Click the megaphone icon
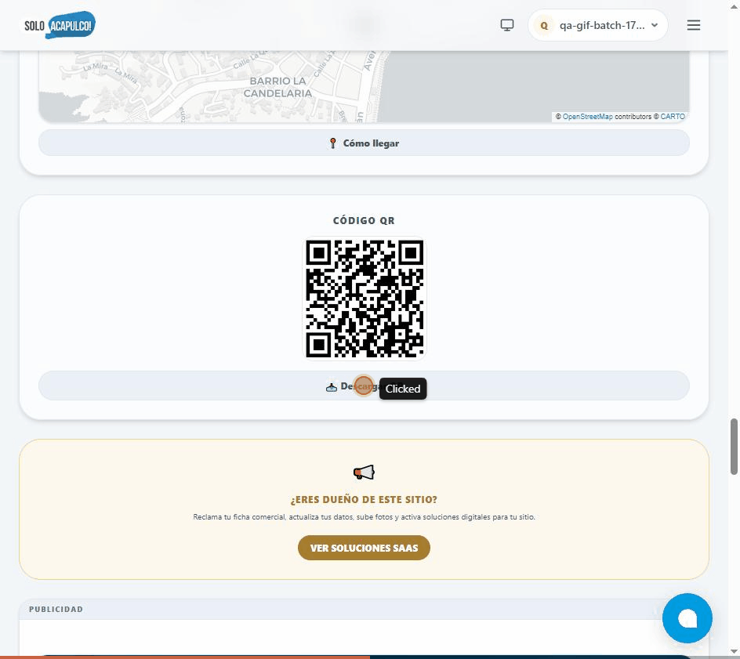This screenshot has height=659, width=740. [x=364, y=473]
